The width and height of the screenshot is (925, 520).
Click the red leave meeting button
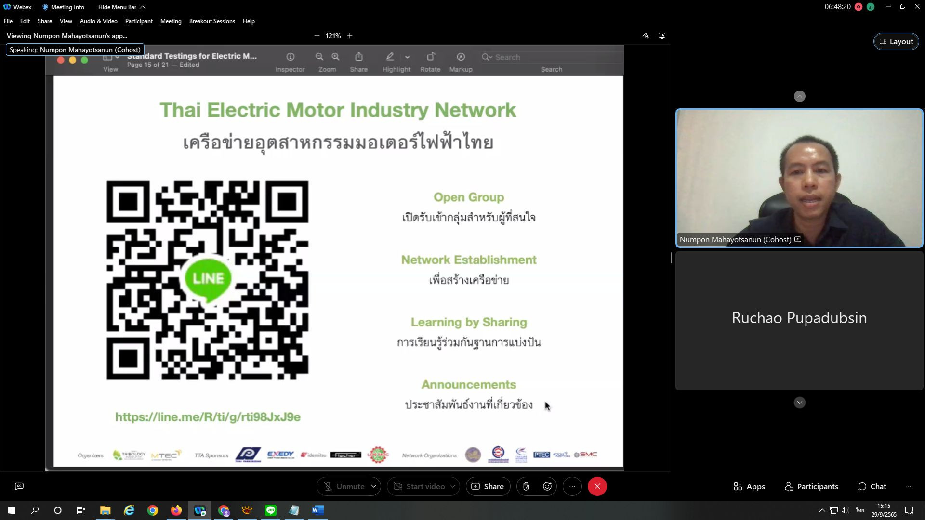597,486
